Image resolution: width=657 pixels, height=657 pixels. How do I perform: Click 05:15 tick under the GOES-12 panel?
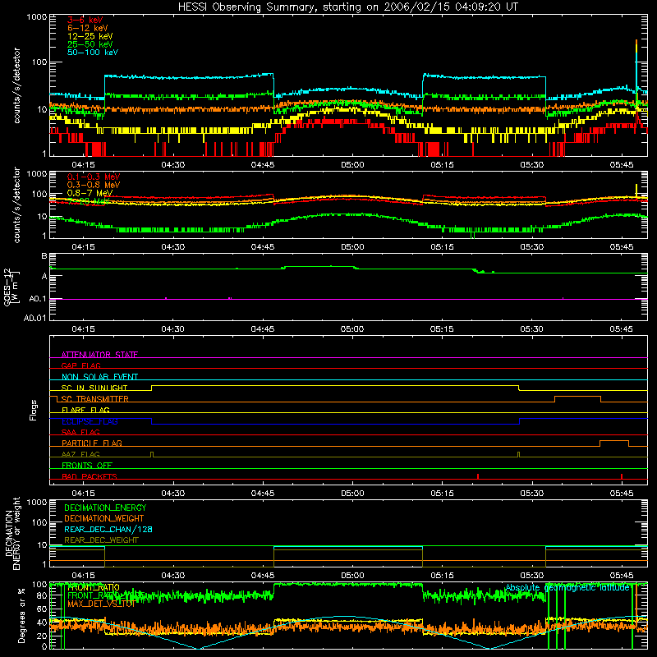[442, 329]
